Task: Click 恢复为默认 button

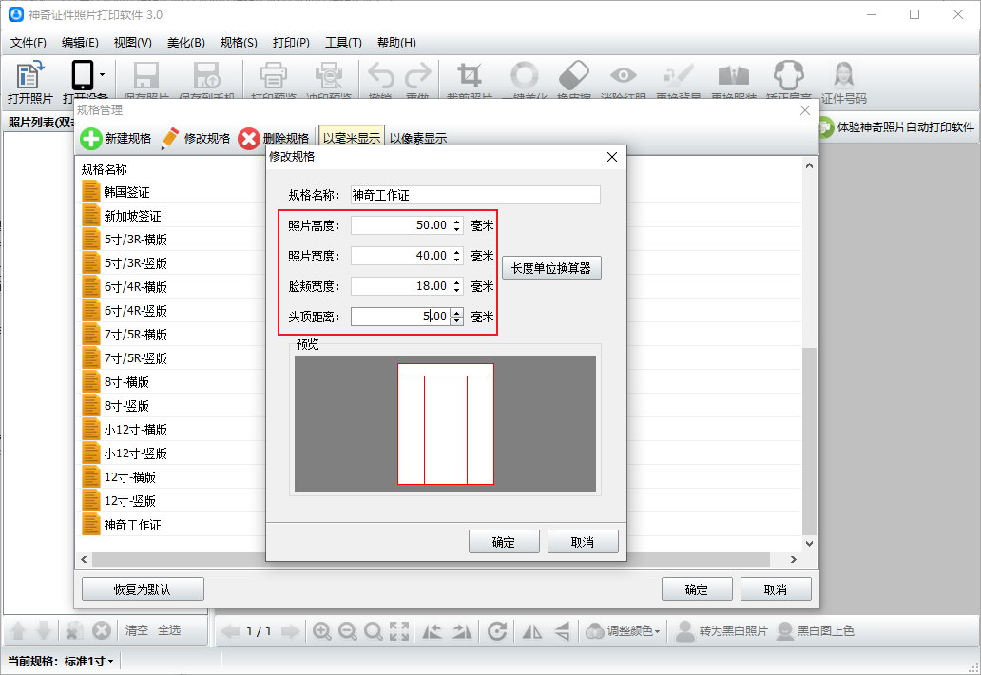Action: click(x=143, y=589)
